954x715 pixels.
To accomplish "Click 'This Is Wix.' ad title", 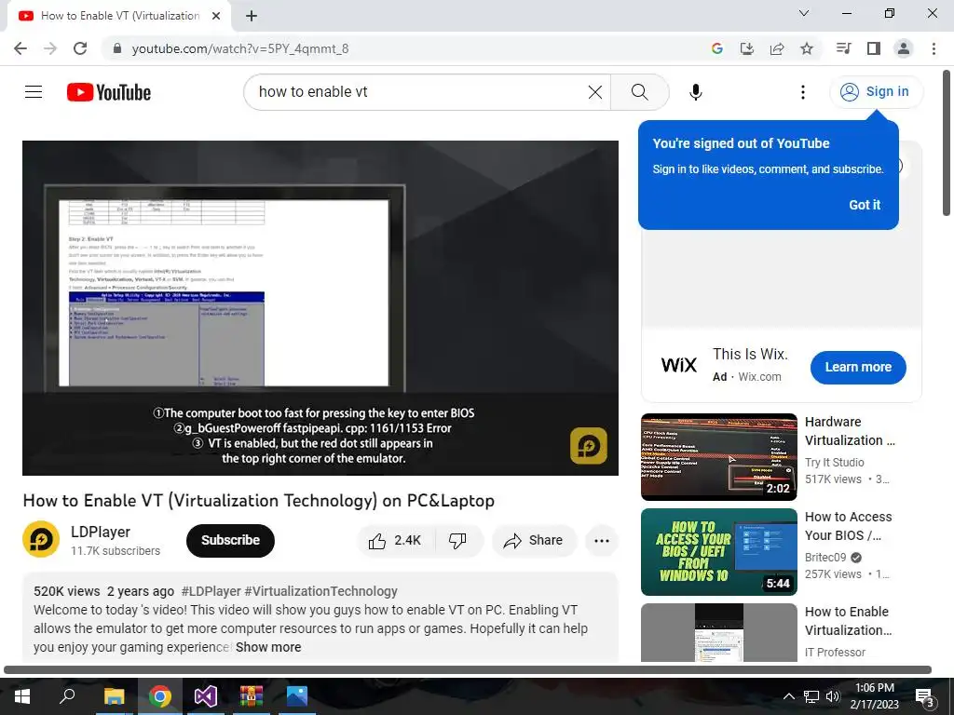I will (x=750, y=354).
